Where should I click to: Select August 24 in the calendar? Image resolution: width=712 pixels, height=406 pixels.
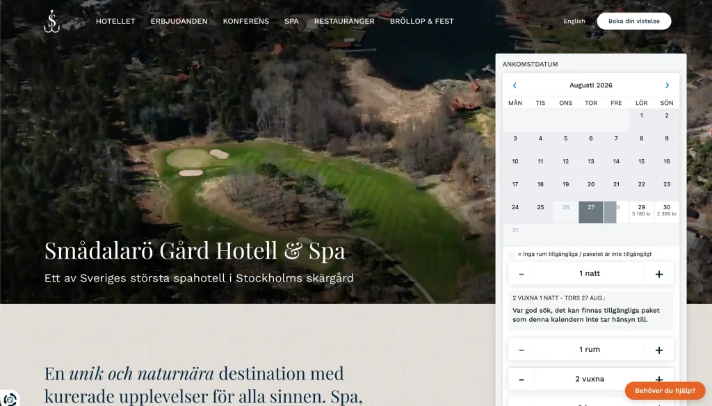tap(515, 212)
